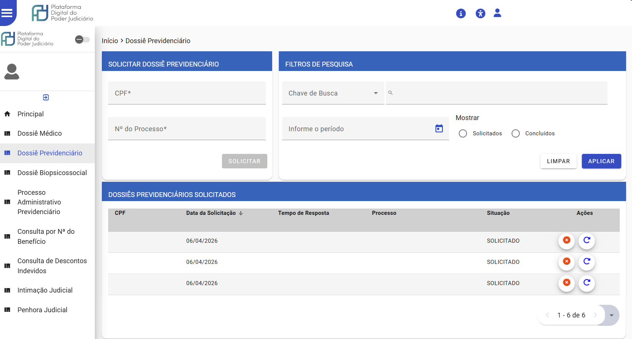Cancel the second solicitado row request
This screenshot has width=632, height=339.
pyautogui.click(x=567, y=262)
